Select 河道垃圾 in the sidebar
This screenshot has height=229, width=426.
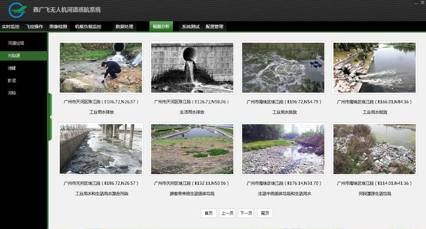coord(23,43)
